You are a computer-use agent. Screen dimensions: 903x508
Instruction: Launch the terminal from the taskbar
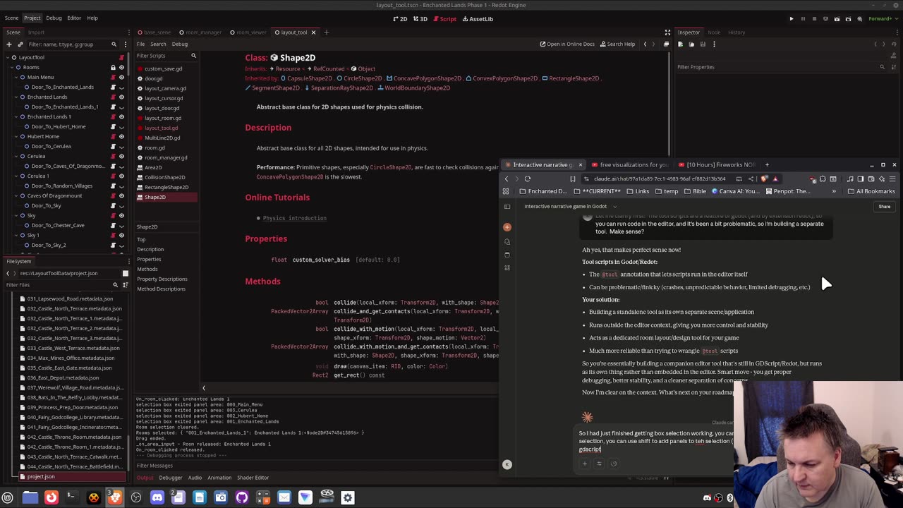(x=72, y=497)
